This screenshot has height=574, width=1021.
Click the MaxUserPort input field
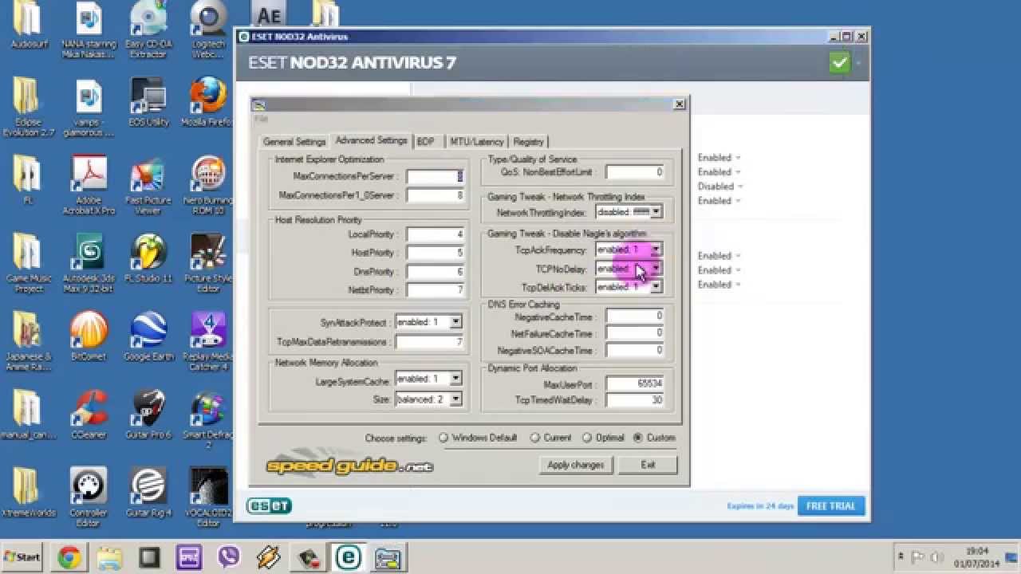coord(634,383)
